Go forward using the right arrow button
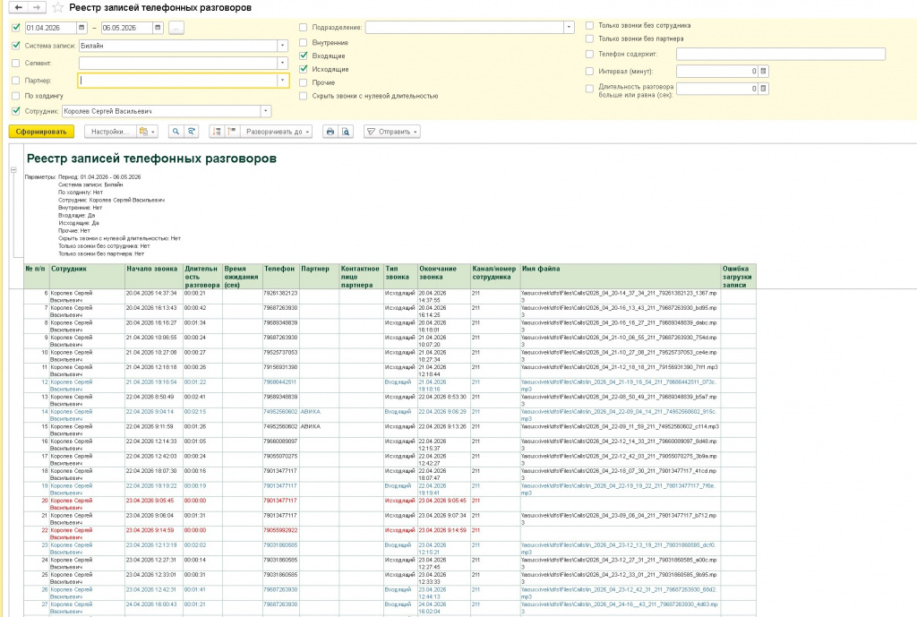The width and height of the screenshot is (917, 617). pos(36,7)
